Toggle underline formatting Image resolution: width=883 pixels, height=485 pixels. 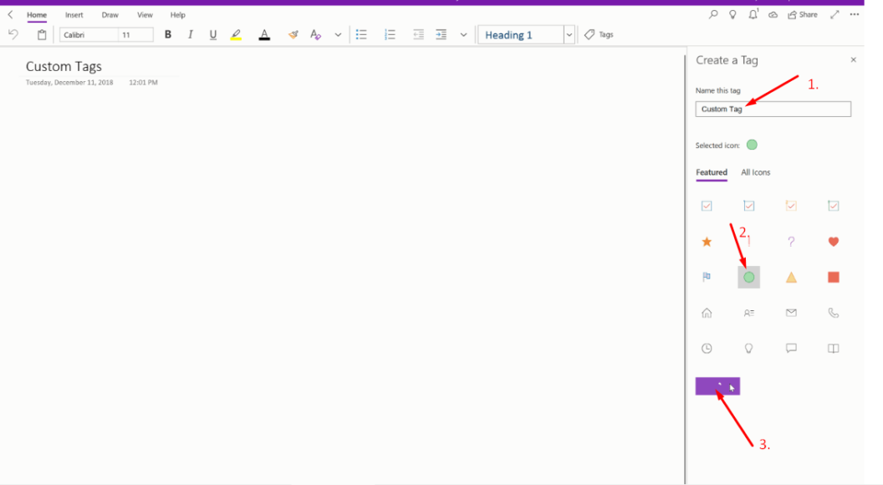point(212,34)
